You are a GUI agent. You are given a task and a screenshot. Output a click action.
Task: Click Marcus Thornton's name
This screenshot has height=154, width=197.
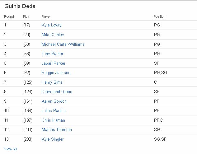57,130
